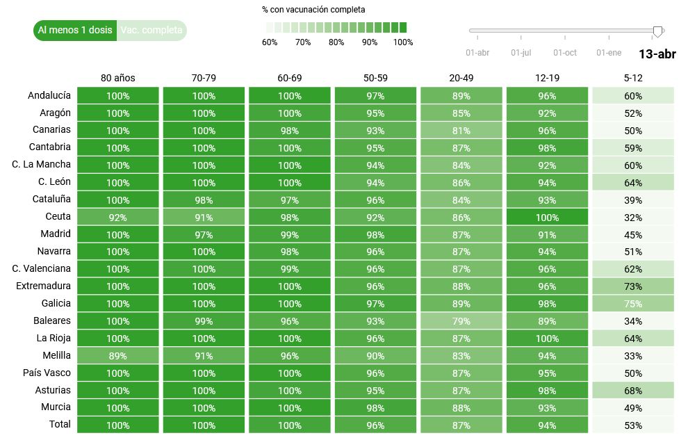Click the Total row label
Viewport: 688px width, 447px height.
(x=58, y=424)
